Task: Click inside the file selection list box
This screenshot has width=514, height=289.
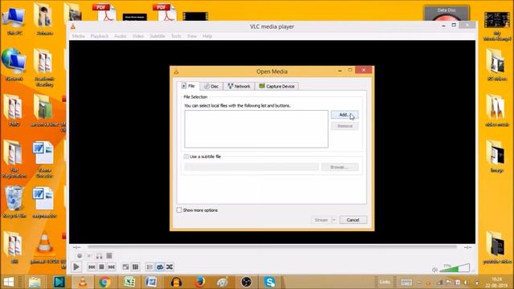Action: [256, 128]
